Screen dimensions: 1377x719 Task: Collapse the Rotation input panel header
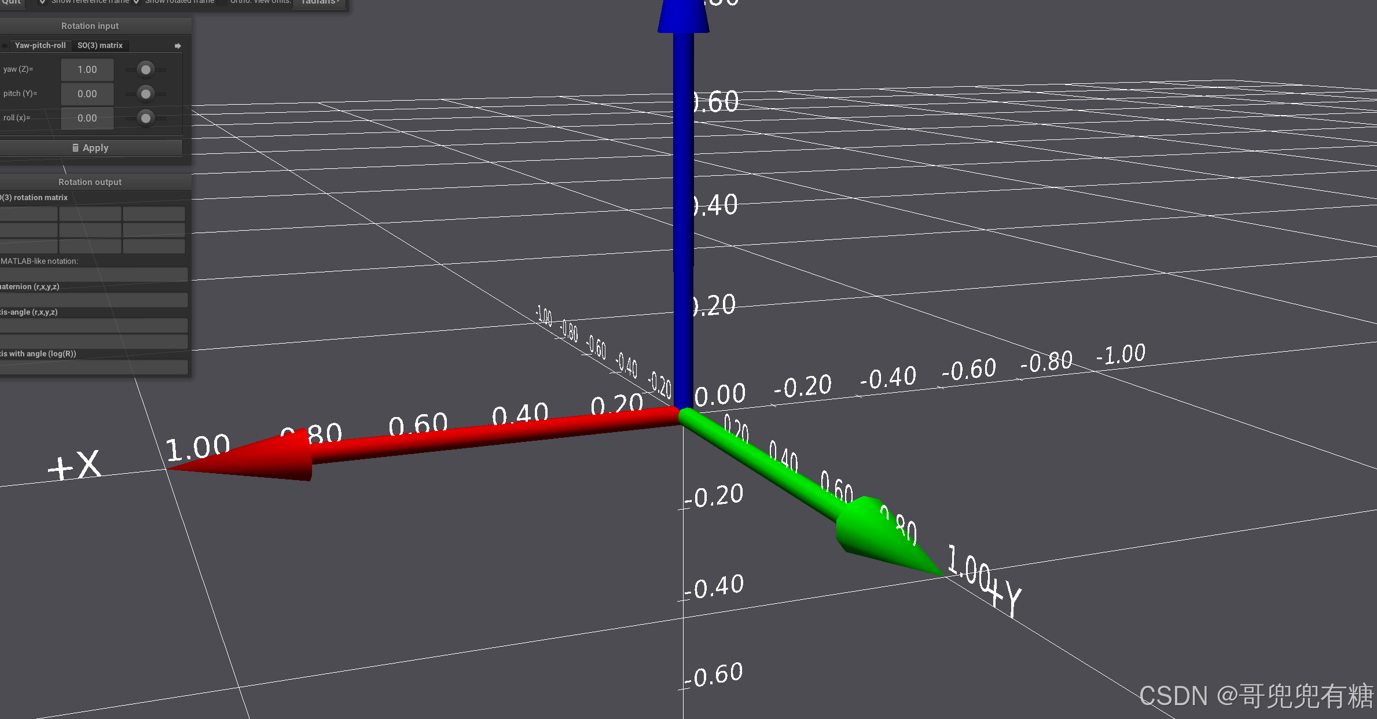90,26
